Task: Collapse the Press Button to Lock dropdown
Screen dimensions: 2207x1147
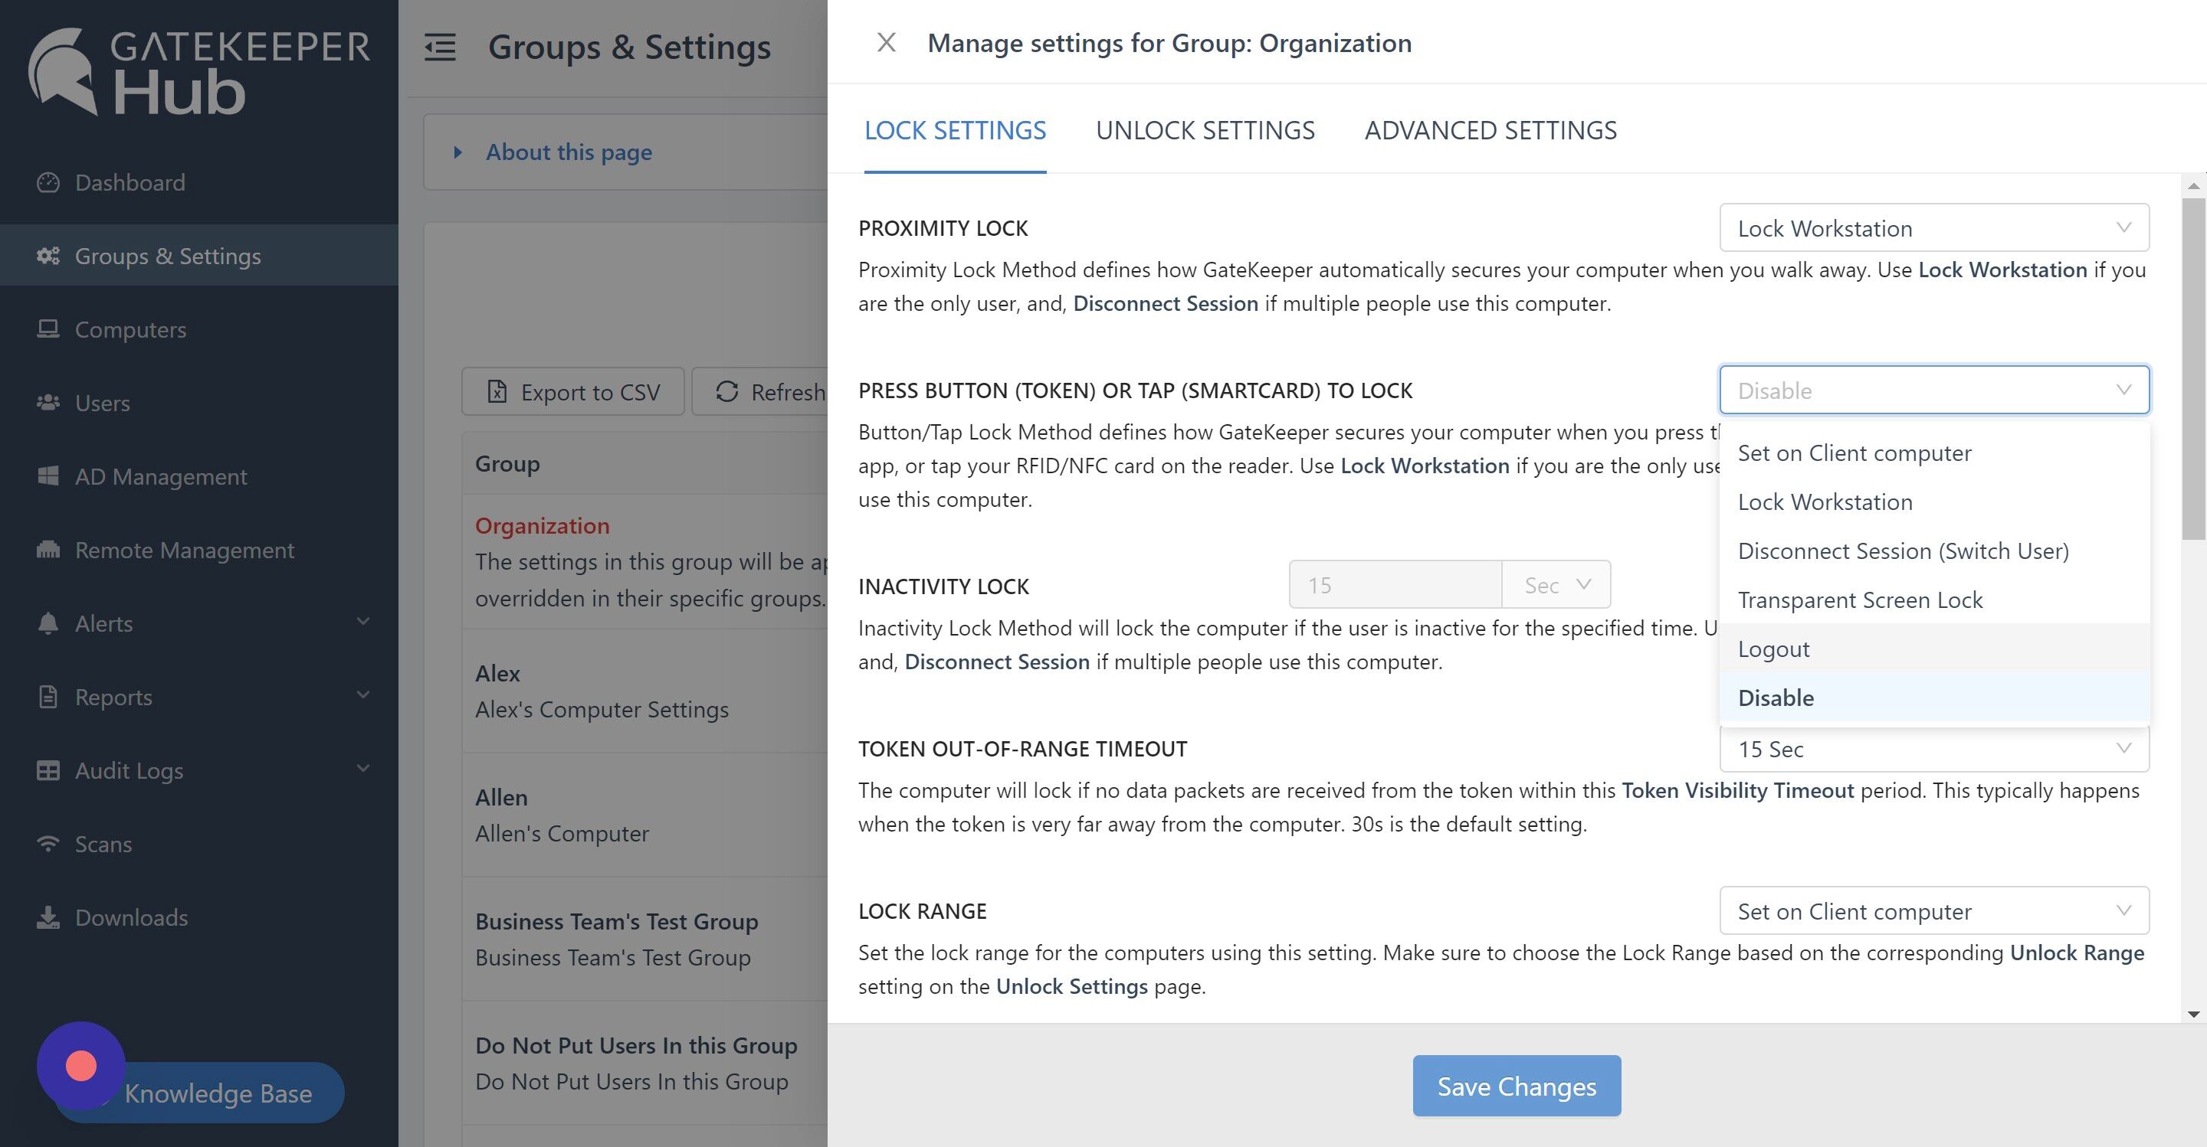Action: 1933,391
